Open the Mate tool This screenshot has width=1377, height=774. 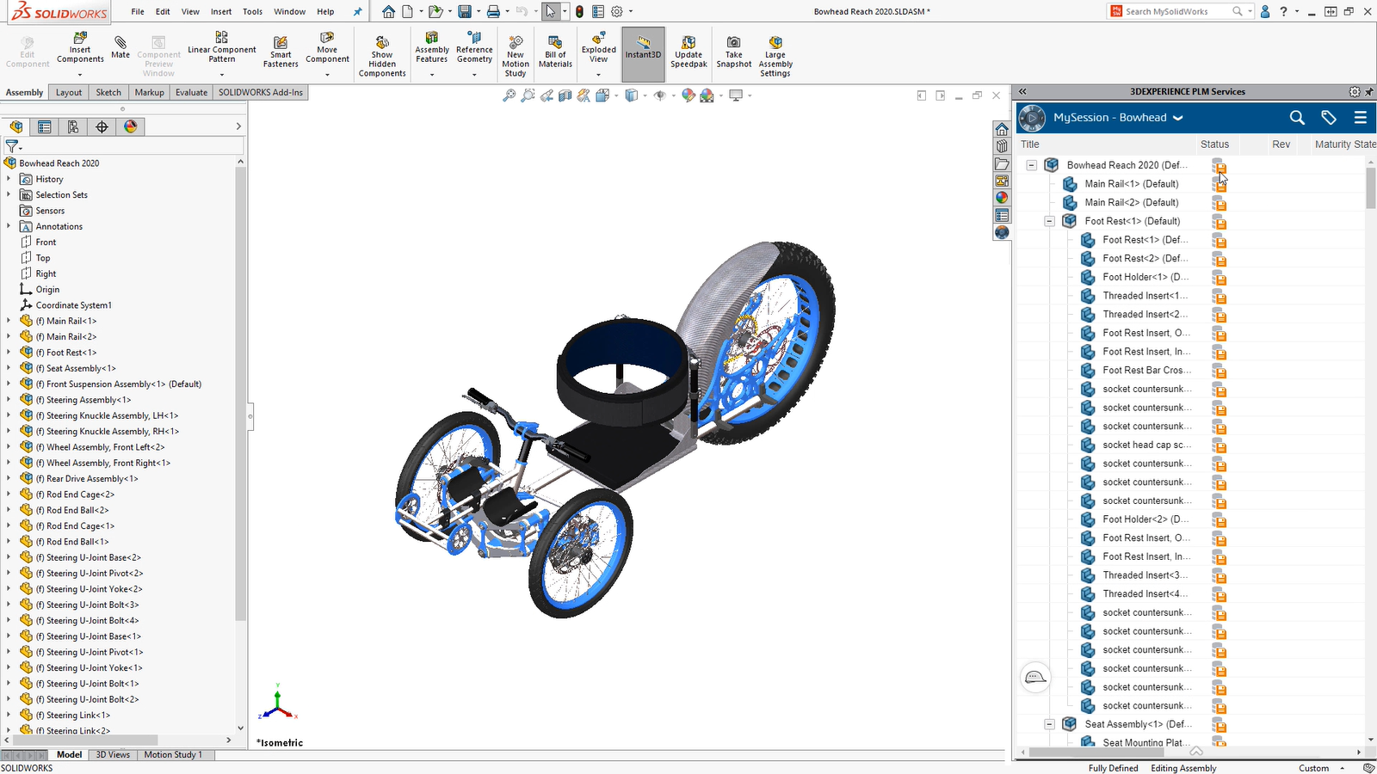(120, 48)
